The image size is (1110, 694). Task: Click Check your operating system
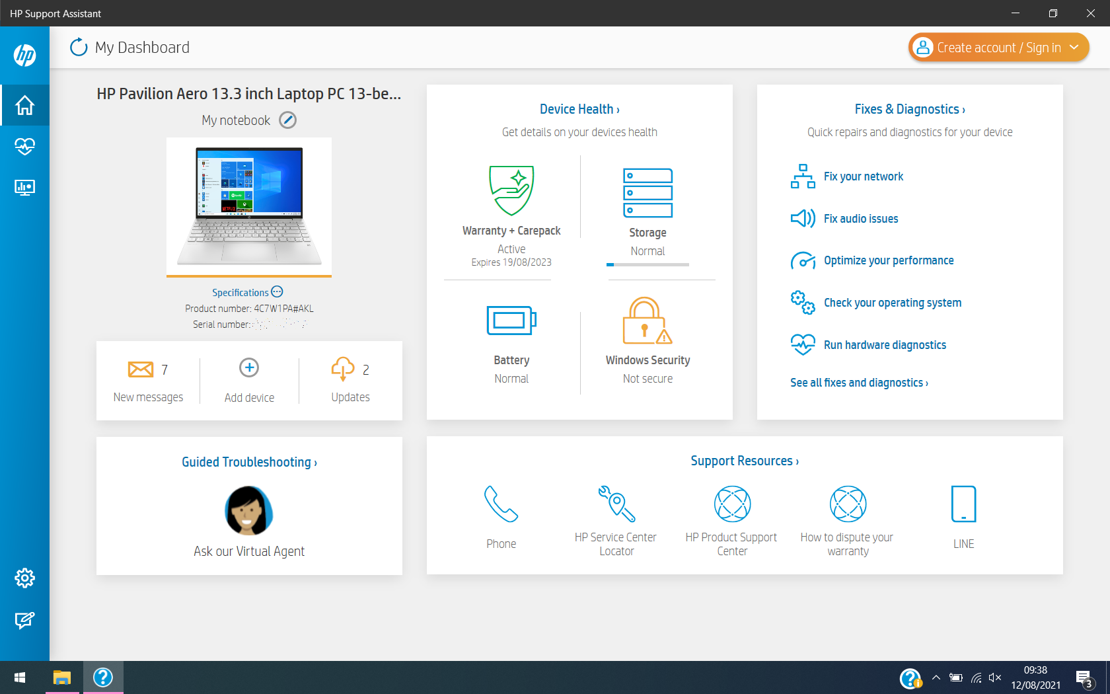[x=893, y=303]
